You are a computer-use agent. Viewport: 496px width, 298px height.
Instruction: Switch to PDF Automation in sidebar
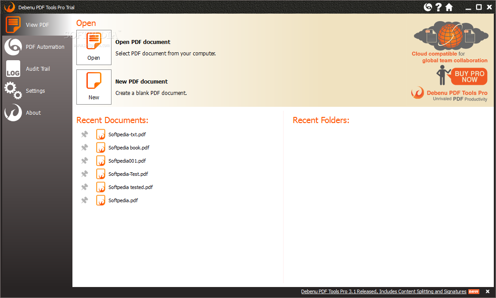(37, 47)
